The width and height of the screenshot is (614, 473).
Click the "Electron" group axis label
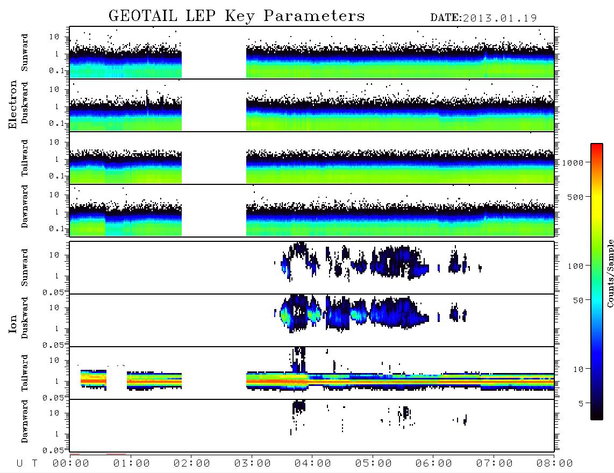pyautogui.click(x=13, y=104)
